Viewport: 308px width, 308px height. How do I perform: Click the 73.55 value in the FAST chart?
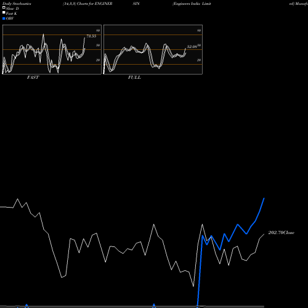pyautogui.click(x=91, y=36)
